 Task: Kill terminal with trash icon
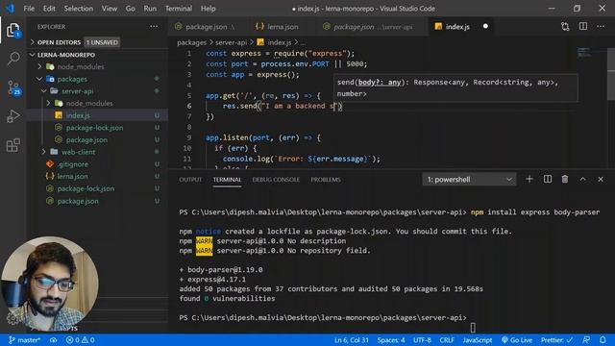coord(565,180)
